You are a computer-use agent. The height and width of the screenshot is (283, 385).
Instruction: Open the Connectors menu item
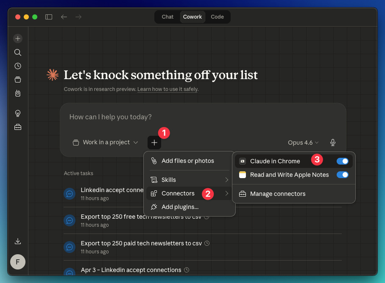189,193
